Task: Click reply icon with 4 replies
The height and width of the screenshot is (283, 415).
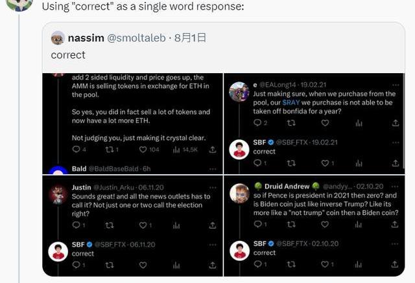Action: coord(80,150)
